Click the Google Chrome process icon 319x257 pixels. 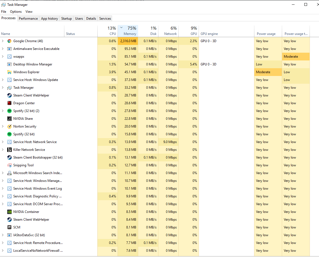coord(9,41)
